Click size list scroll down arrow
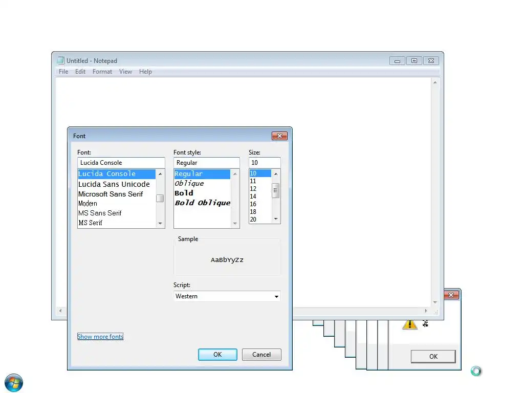This screenshot has width=524, height=393. pyautogui.click(x=276, y=219)
